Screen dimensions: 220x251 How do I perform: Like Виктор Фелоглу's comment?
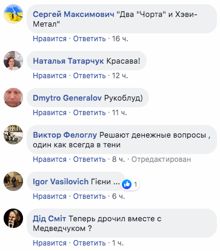coord(50,159)
